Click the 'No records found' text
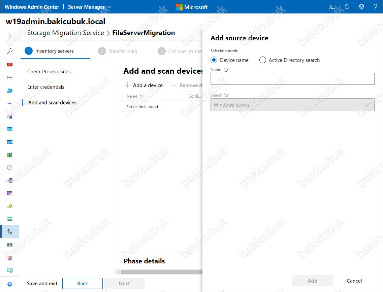383x292 pixels. coord(142,107)
